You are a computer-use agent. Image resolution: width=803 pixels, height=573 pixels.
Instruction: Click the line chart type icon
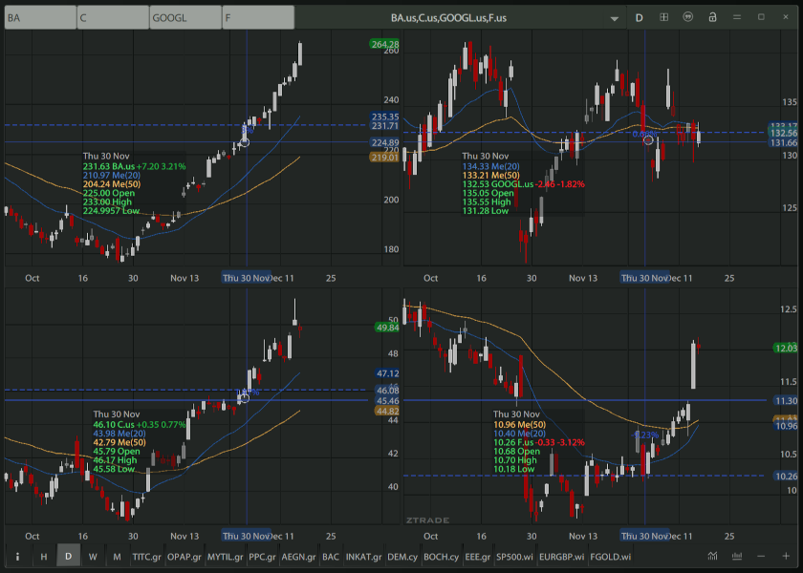[x=712, y=556]
